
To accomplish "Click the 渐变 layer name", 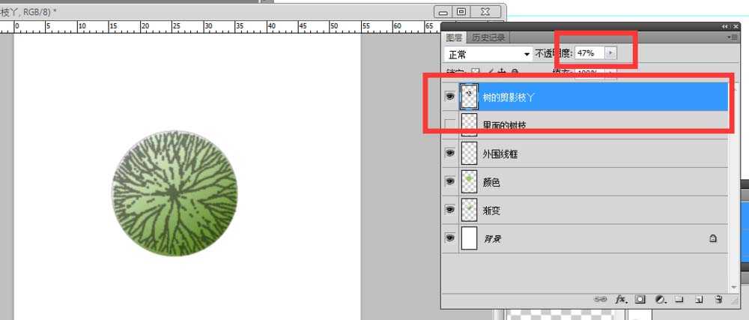I will [491, 210].
